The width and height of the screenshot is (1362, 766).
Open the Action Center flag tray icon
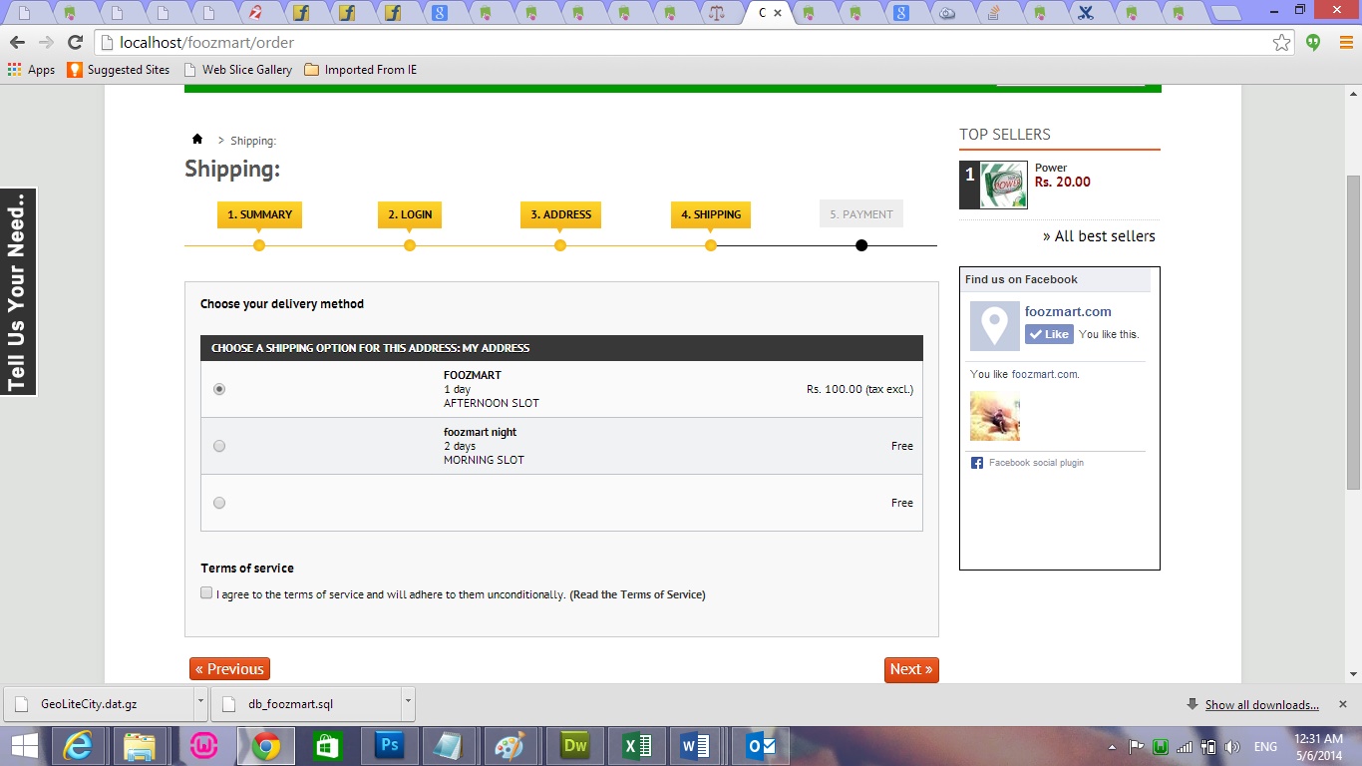tap(1136, 747)
